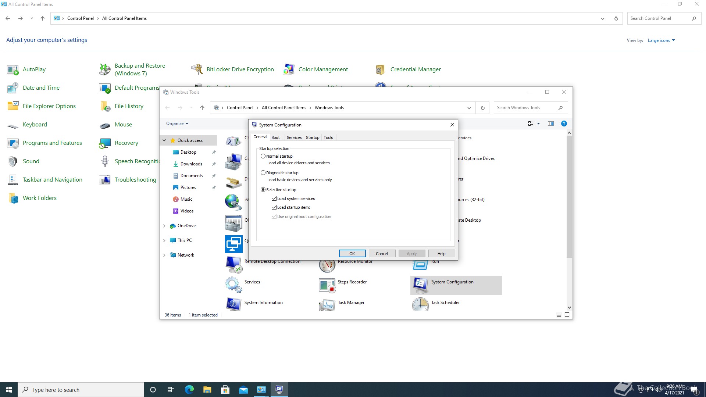Select Selective startup radio button

(263, 190)
